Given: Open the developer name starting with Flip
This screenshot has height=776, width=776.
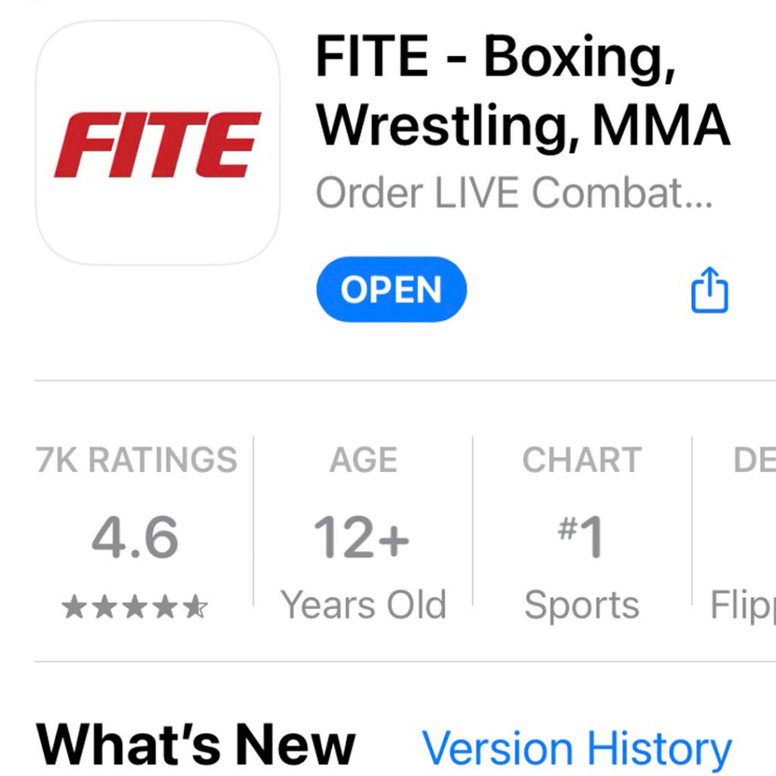Looking at the screenshot, I should (x=743, y=606).
